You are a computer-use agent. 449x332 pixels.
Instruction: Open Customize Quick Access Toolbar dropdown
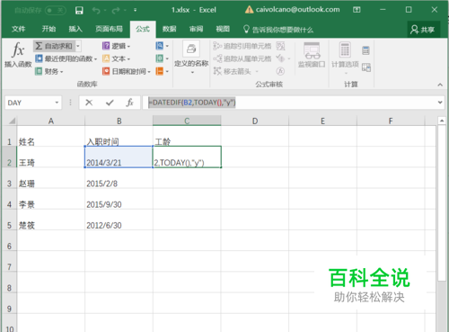pos(135,11)
